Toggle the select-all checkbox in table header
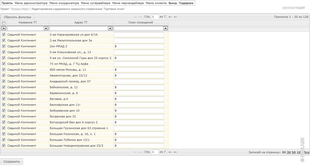310x168 pixels. click(x=4, y=23)
